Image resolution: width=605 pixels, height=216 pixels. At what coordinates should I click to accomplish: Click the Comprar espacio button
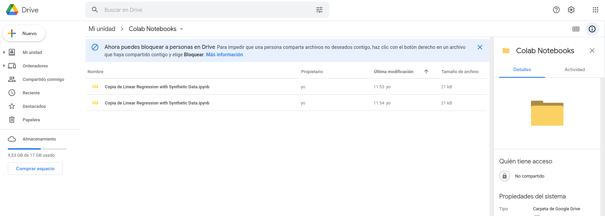35,168
